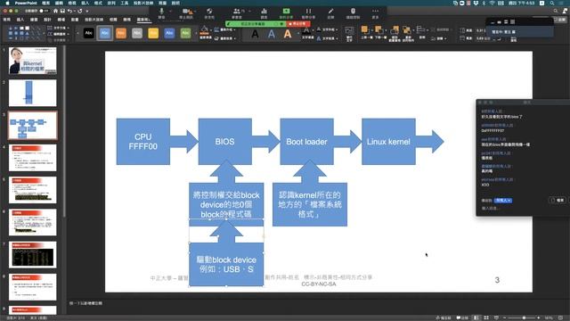
Task: Click the bring forward icon
Action: pyautogui.click(x=364, y=29)
